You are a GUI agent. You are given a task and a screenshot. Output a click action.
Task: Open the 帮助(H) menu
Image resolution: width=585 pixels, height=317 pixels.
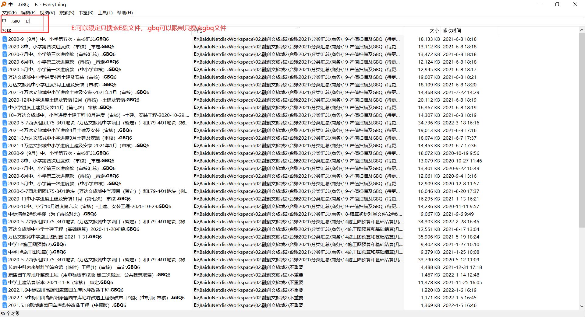click(x=125, y=12)
